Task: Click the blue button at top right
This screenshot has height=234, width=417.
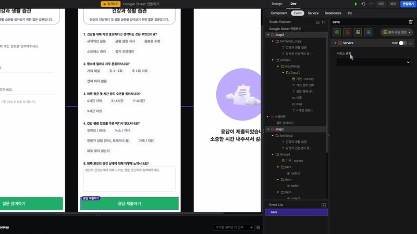Action: pyautogui.click(x=408, y=4)
